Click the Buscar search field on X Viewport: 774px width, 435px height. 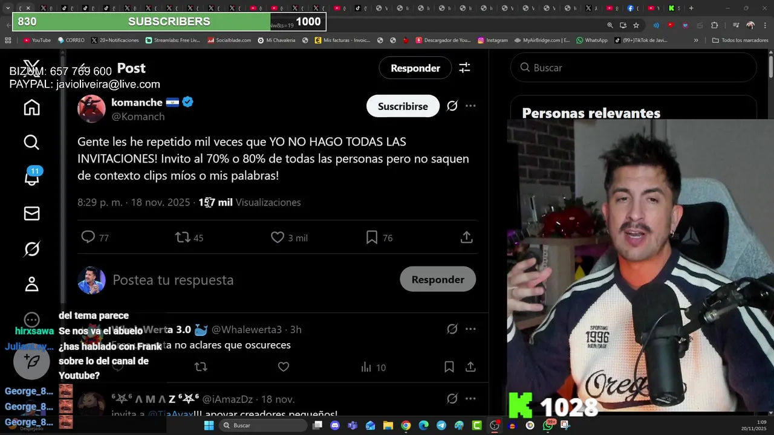point(634,68)
